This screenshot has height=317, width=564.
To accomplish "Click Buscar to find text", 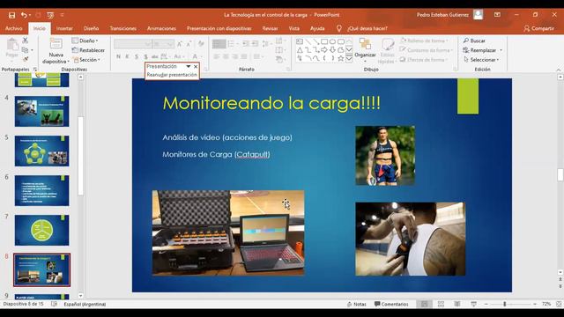I will (474, 41).
